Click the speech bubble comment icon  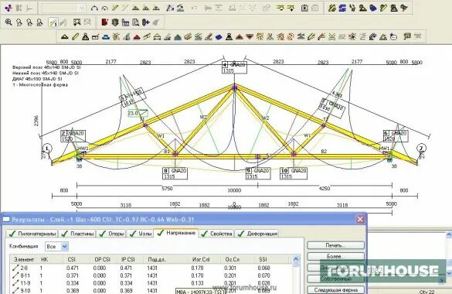pos(407,36)
